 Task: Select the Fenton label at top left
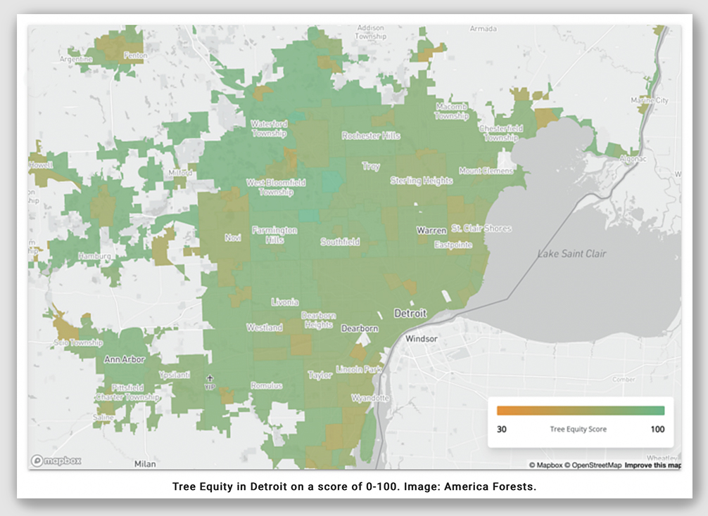coord(134,55)
